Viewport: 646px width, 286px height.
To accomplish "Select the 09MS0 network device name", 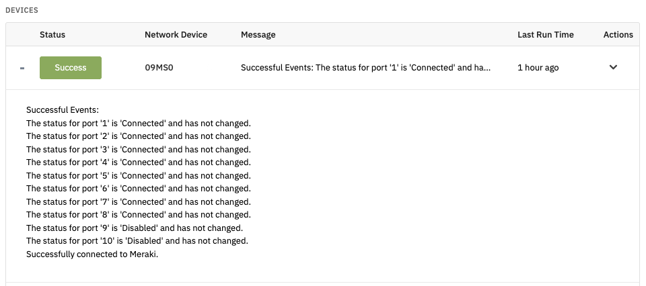I will (x=159, y=68).
